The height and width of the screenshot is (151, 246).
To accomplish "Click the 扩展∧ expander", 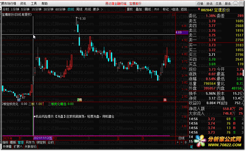I will tap(18, 147).
